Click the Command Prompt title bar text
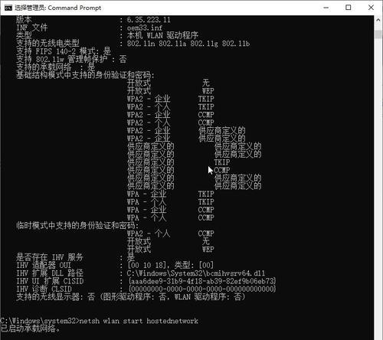This screenshot has height=340, width=383. (57, 8)
